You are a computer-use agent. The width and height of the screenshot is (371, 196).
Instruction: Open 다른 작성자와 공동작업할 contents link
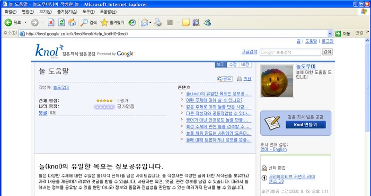pos(218,114)
